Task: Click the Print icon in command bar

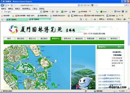Action: [x=95, y=19]
